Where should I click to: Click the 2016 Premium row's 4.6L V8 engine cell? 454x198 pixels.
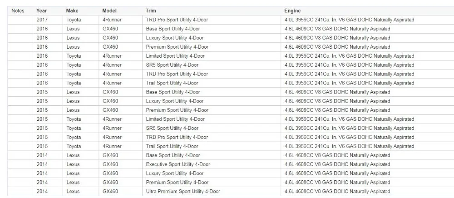coord(367,47)
